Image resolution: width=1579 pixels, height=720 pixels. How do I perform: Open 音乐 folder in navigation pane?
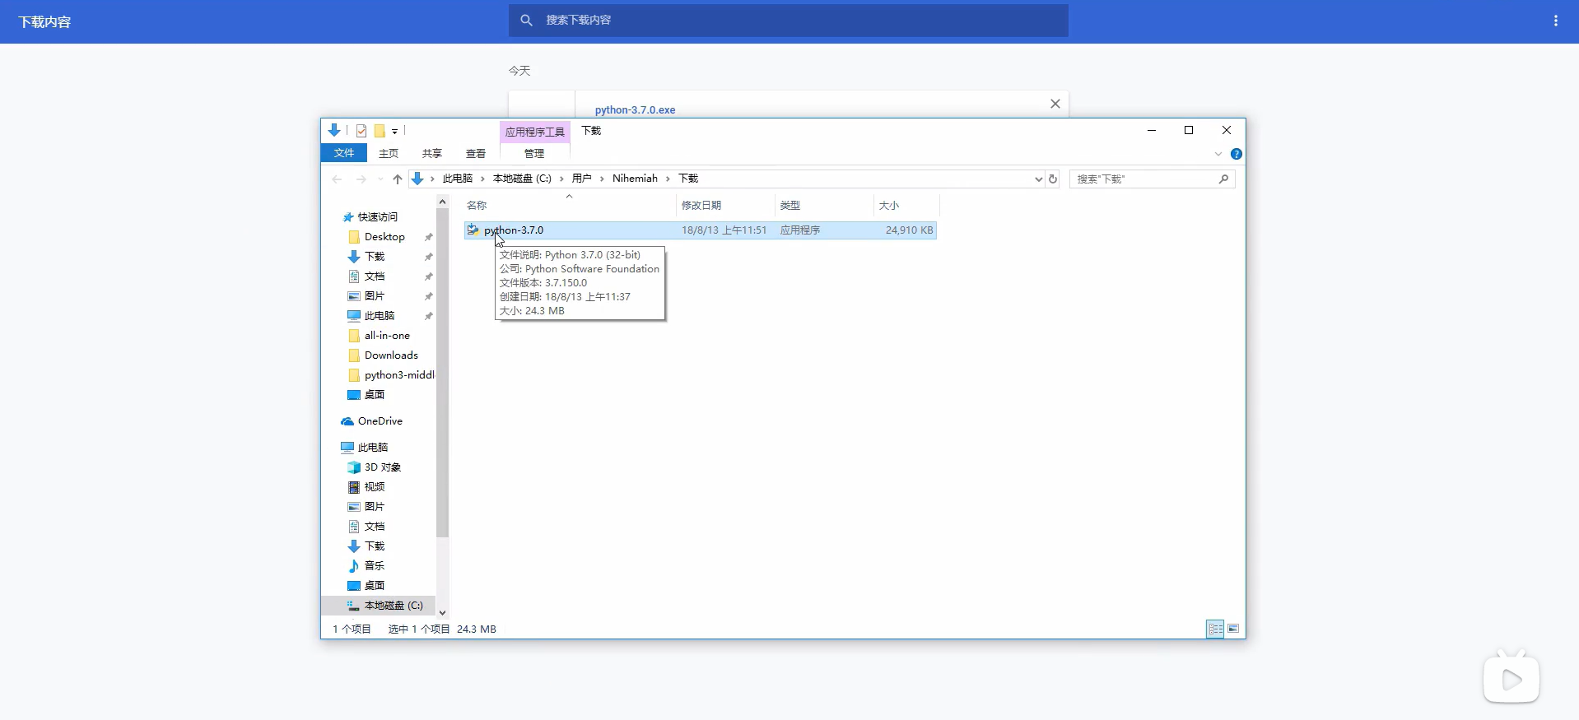tap(375, 566)
